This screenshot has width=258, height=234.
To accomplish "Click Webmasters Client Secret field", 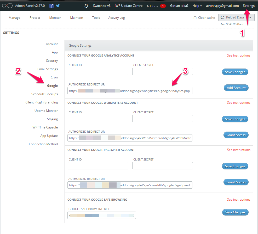I will [162, 119].
